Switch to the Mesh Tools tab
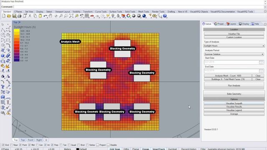267x150 pixels. click(x=144, y=12)
